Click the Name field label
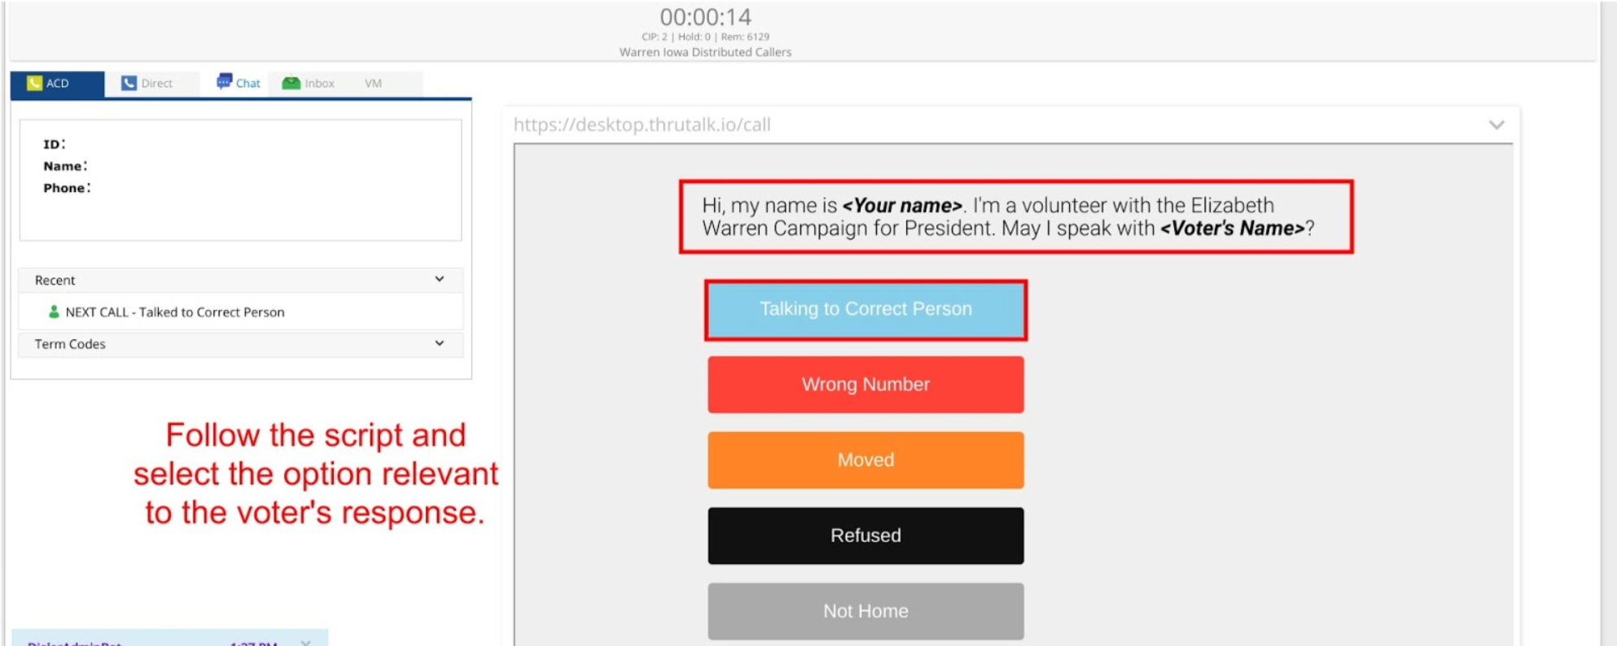This screenshot has width=1617, height=646. pyautogui.click(x=65, y=166)
